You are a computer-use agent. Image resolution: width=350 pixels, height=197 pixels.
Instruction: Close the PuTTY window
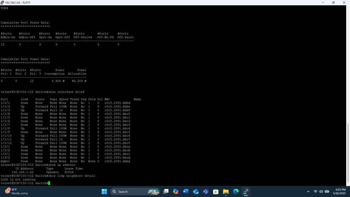(344, 3)
